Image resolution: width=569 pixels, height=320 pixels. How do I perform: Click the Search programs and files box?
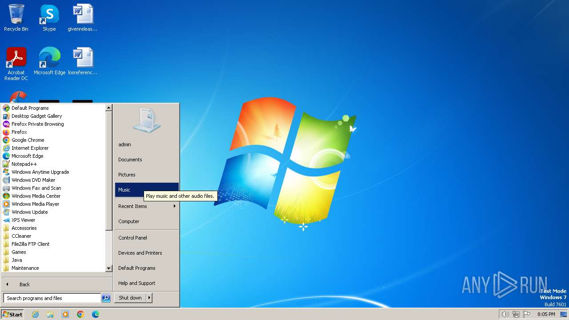pyautogui.click(x=52, y=298)
